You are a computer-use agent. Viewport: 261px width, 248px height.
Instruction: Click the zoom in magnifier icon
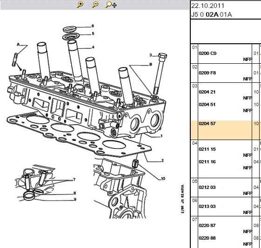tap(80, 5)
